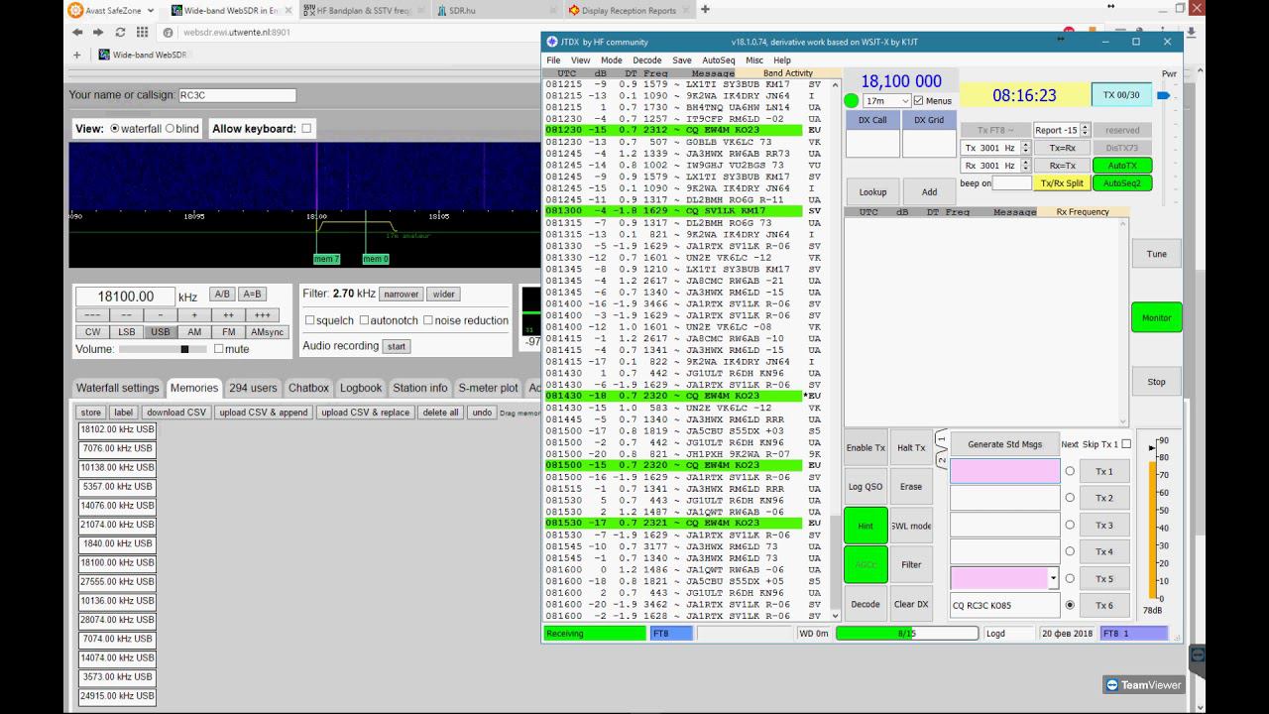Enable the mute checkbox

click(219, 349)
